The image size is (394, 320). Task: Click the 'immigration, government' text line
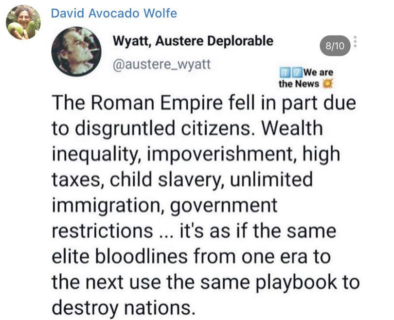164,206
